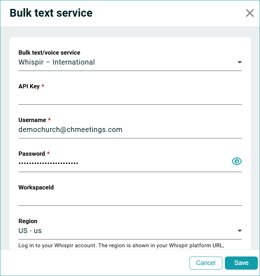The height and width of the screenshot is (276, 260).
Task: Expand the Bulk text/voice service dropdown arrow
Action: pos(240,62)
